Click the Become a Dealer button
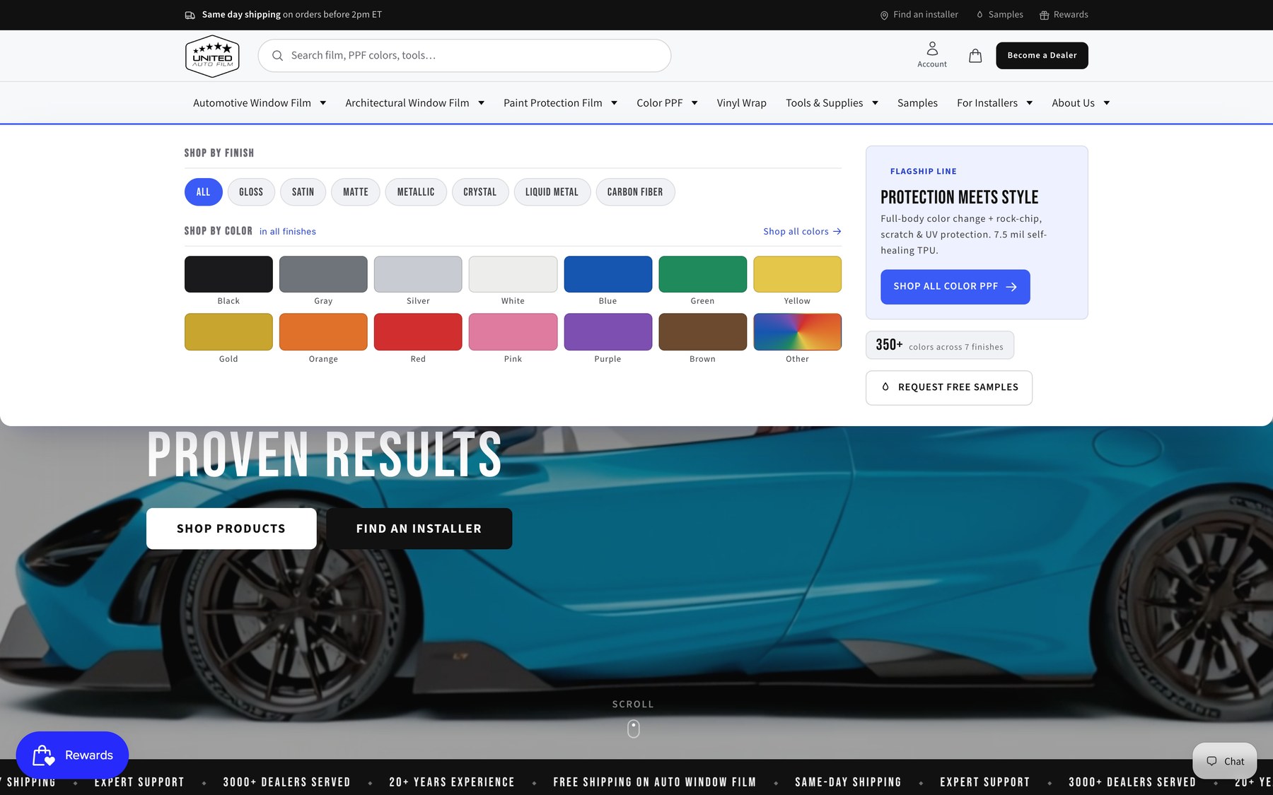The width and height of the screenshot is (1273, 795). pos(1042,56)
